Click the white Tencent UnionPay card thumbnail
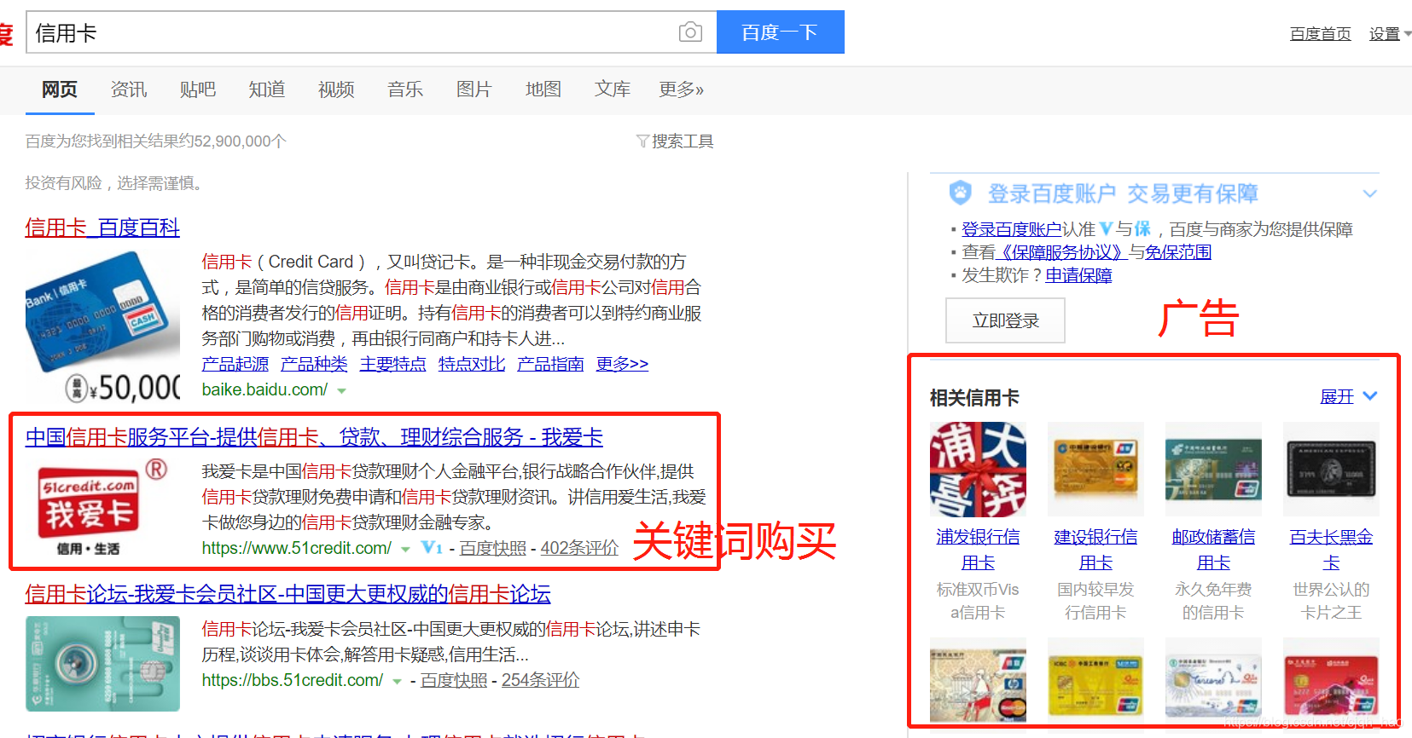 tap(1213, 684)
